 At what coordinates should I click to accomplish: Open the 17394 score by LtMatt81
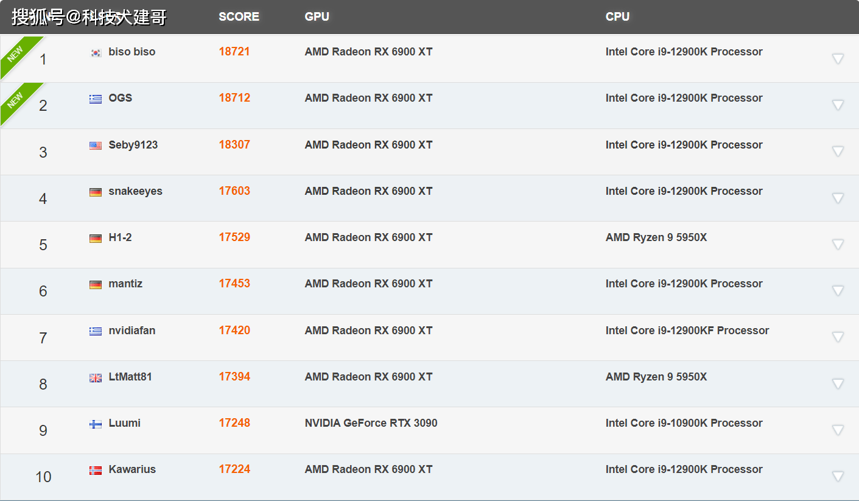pos(234,377)
